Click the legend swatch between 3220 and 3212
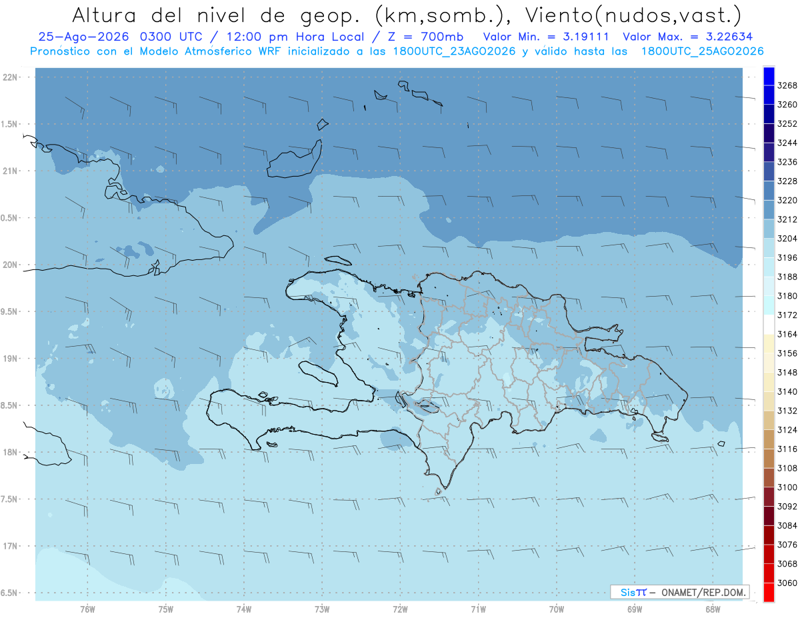 click(768, 209)
